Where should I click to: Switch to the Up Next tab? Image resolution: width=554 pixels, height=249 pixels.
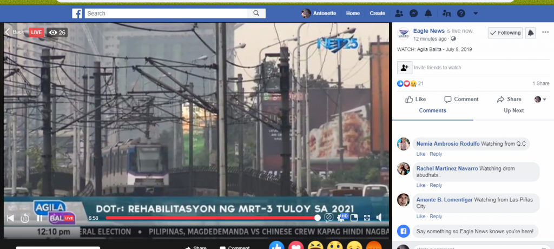pyautogui.click(x=513, y=110)
